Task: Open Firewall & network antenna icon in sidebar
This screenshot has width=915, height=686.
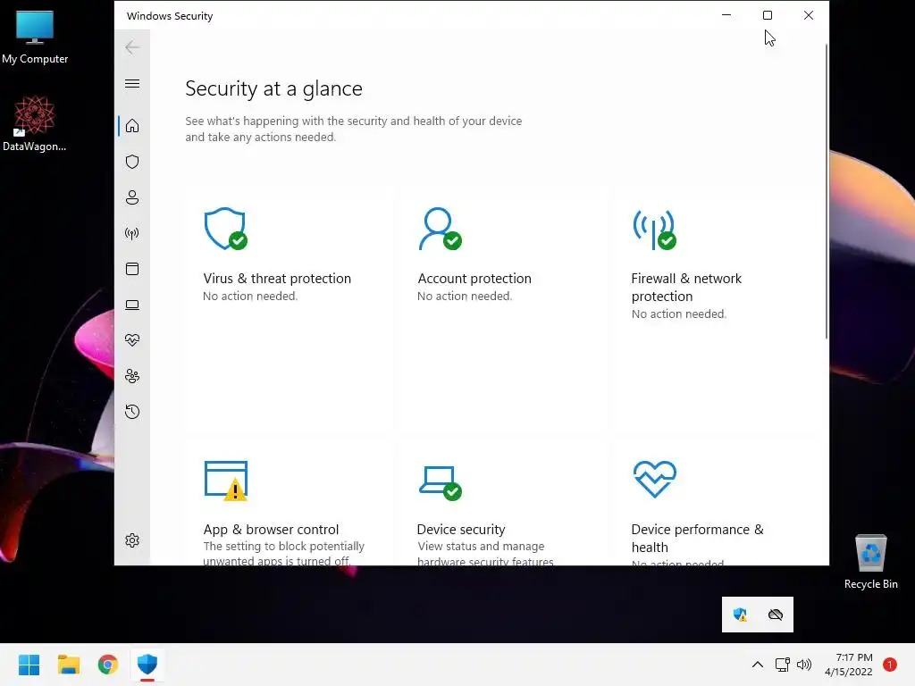Action: click(x=132, y=233)
